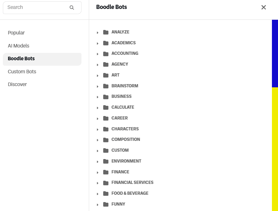Click the ACCOUNTING folder icon
Screen dimensions: 278x211
[x=106, y=54]
